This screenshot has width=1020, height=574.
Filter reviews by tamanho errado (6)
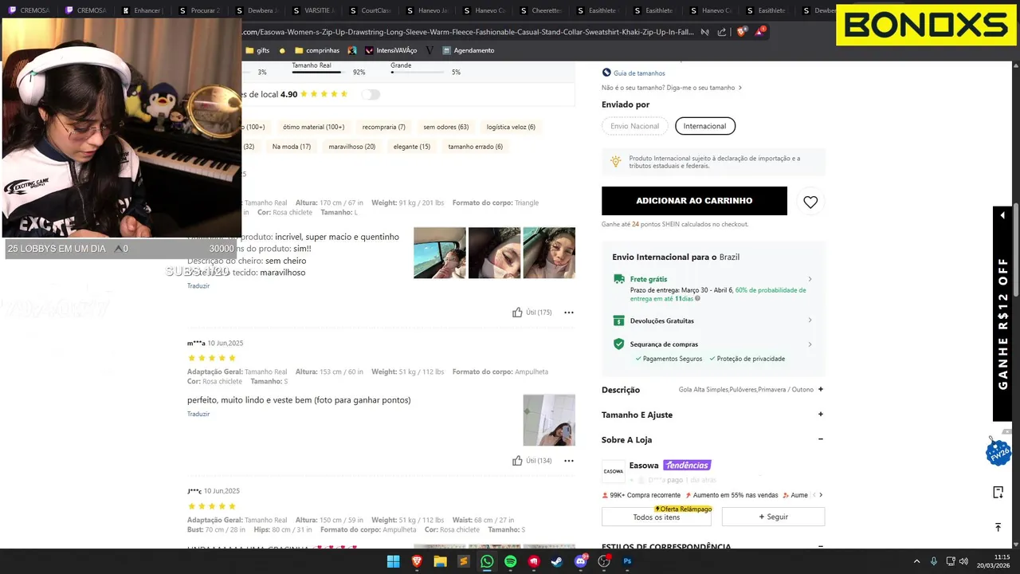pos(475,147)
